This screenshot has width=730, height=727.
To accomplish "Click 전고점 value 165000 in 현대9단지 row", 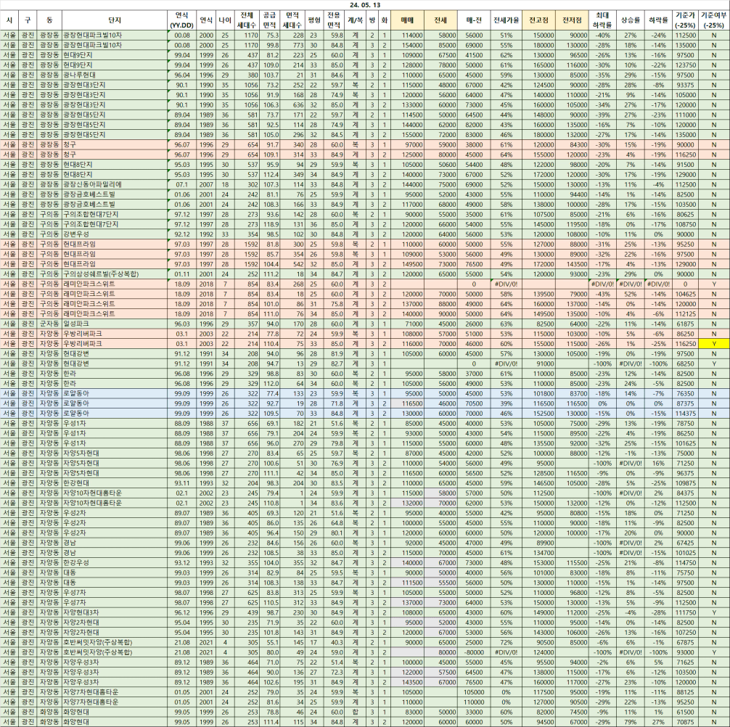I will 538,65.
